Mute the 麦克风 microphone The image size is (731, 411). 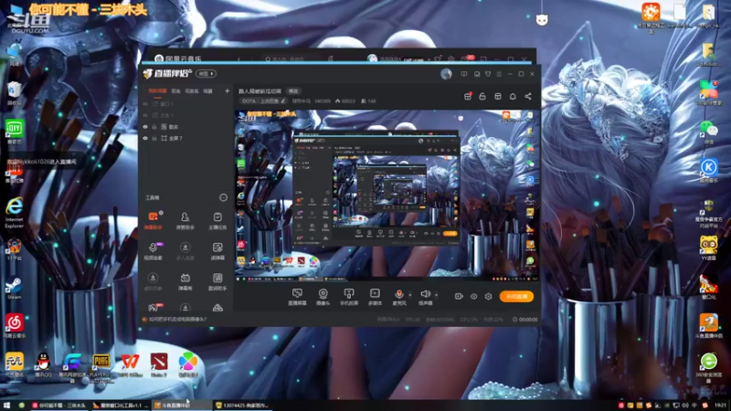[x=399, y=296]
